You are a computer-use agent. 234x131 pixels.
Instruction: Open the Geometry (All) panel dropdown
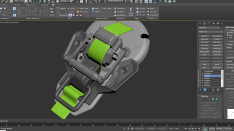[102, 18]
